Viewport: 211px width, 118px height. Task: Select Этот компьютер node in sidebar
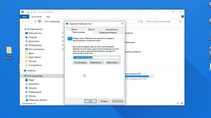point(35,76)
